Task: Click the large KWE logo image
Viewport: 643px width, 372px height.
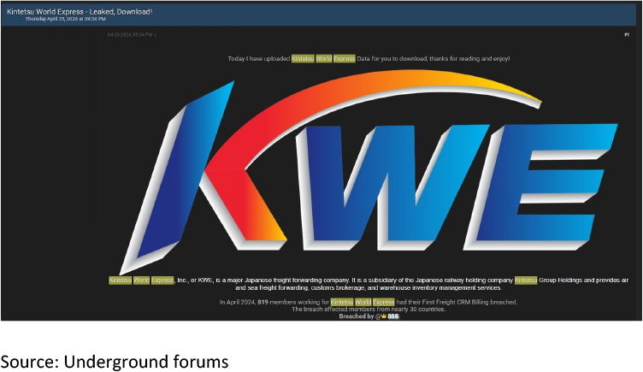Action: coord(369,171)
